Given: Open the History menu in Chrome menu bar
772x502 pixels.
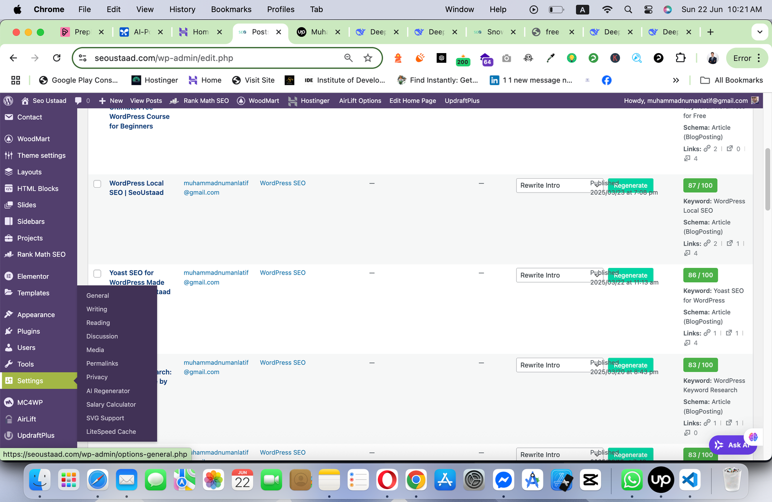Looking at the screenshot, I should pos(182,9).
